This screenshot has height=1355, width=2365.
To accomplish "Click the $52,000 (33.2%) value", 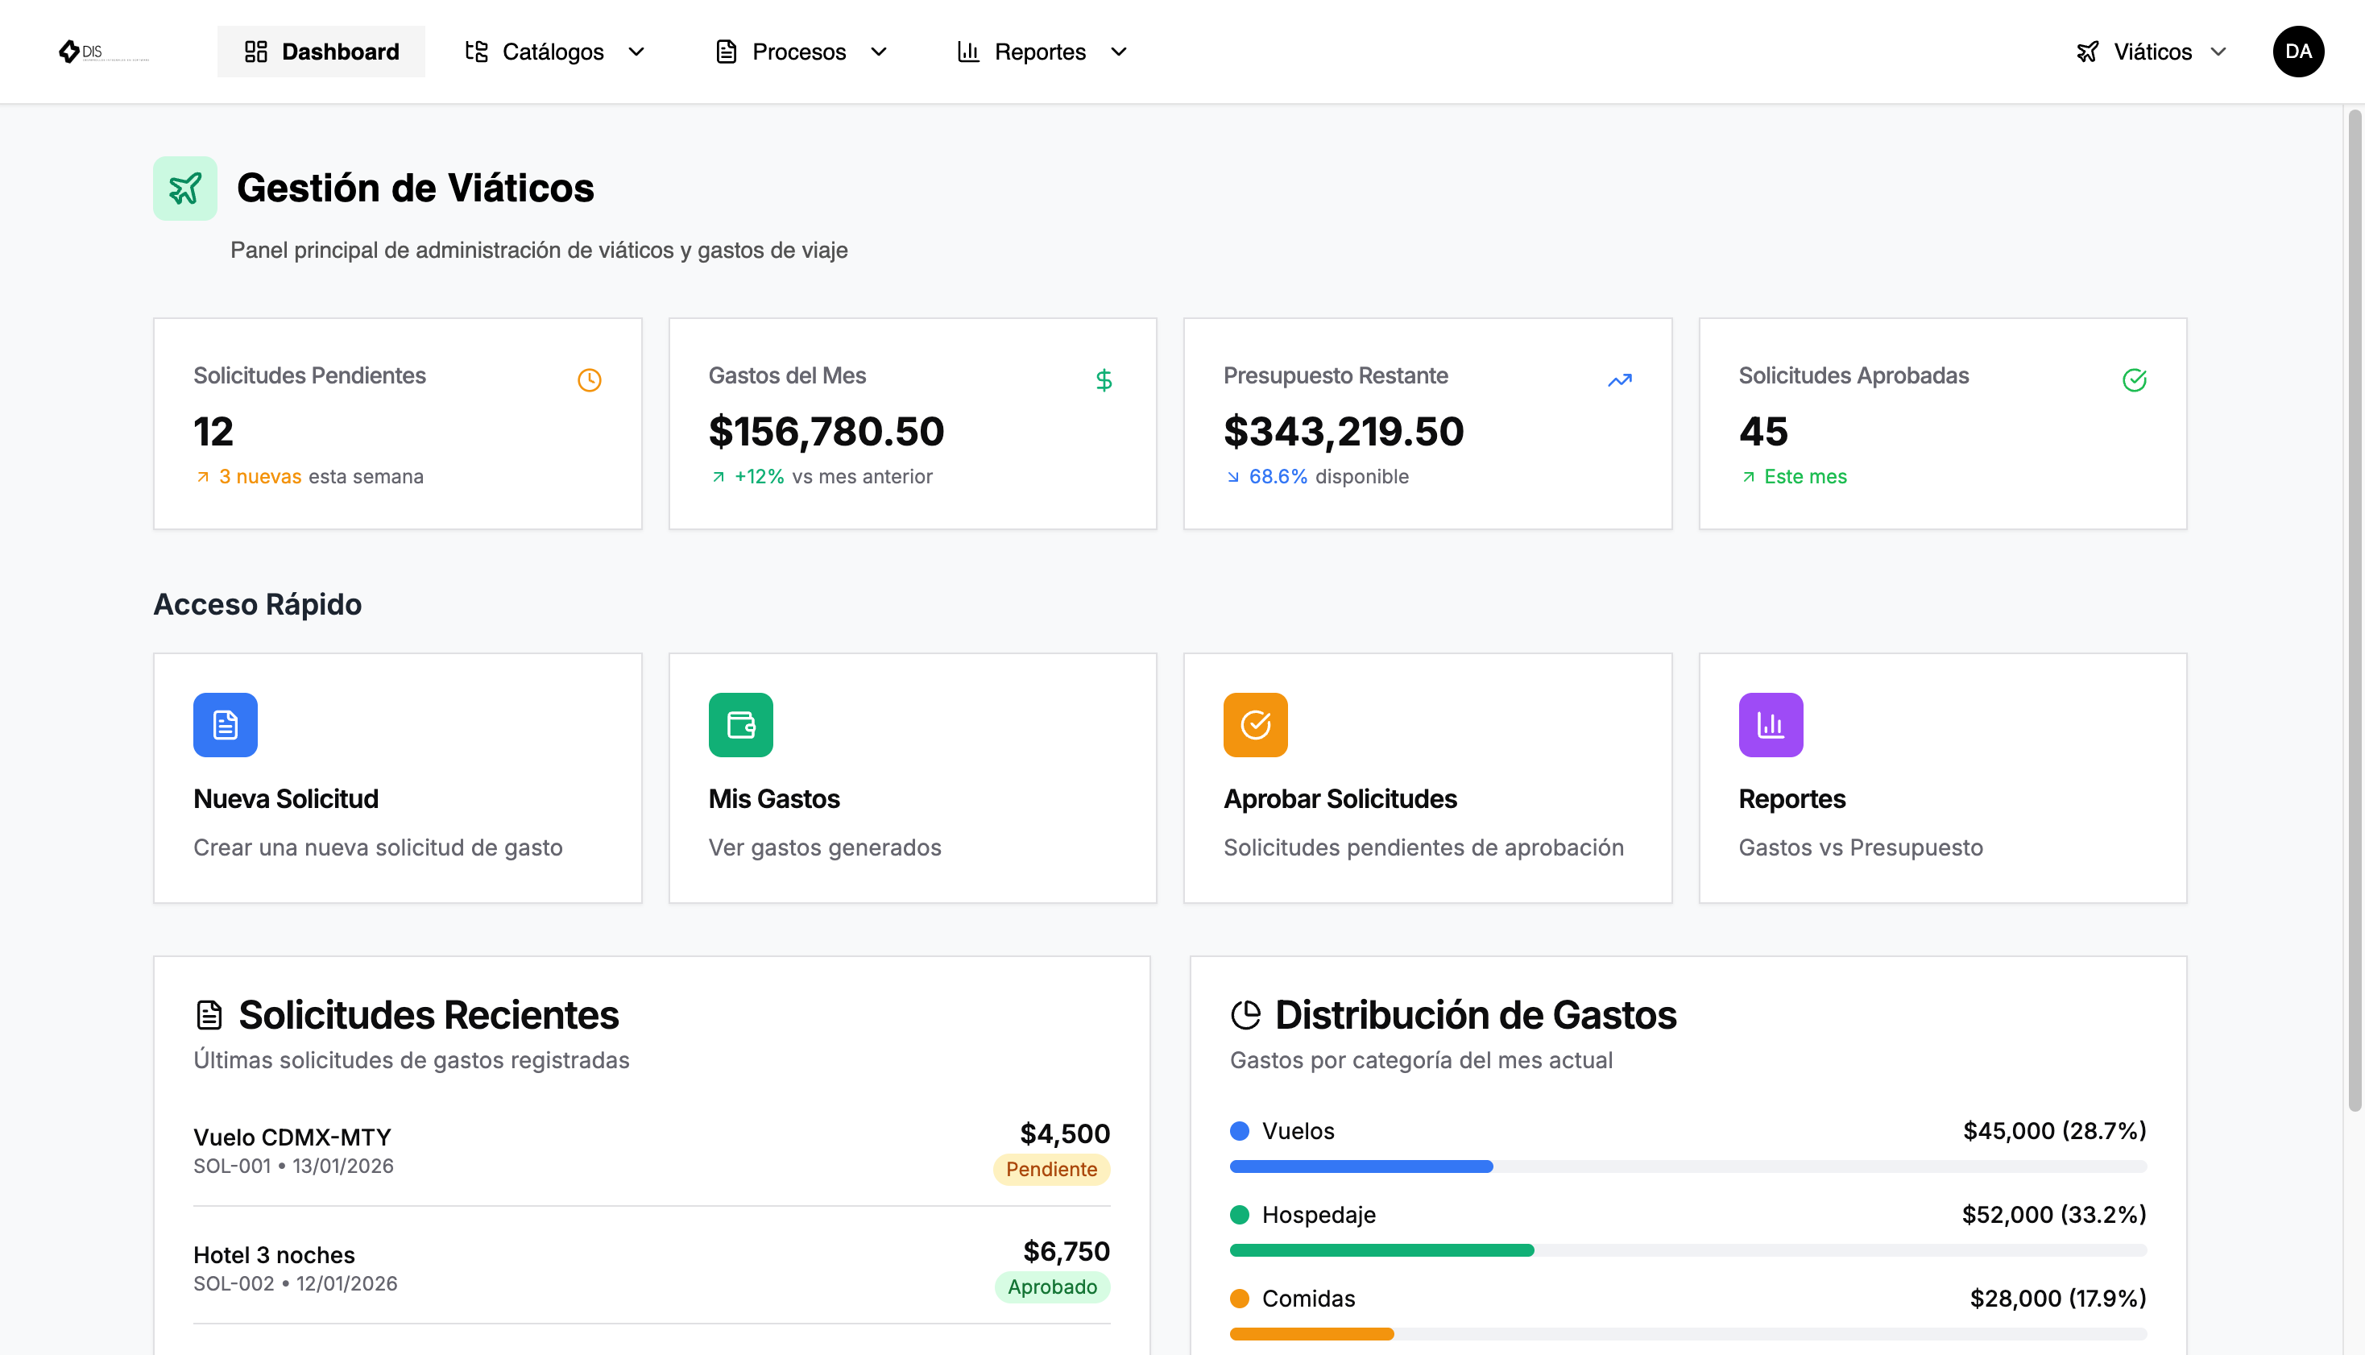I will click(x=2054, y=1215).
